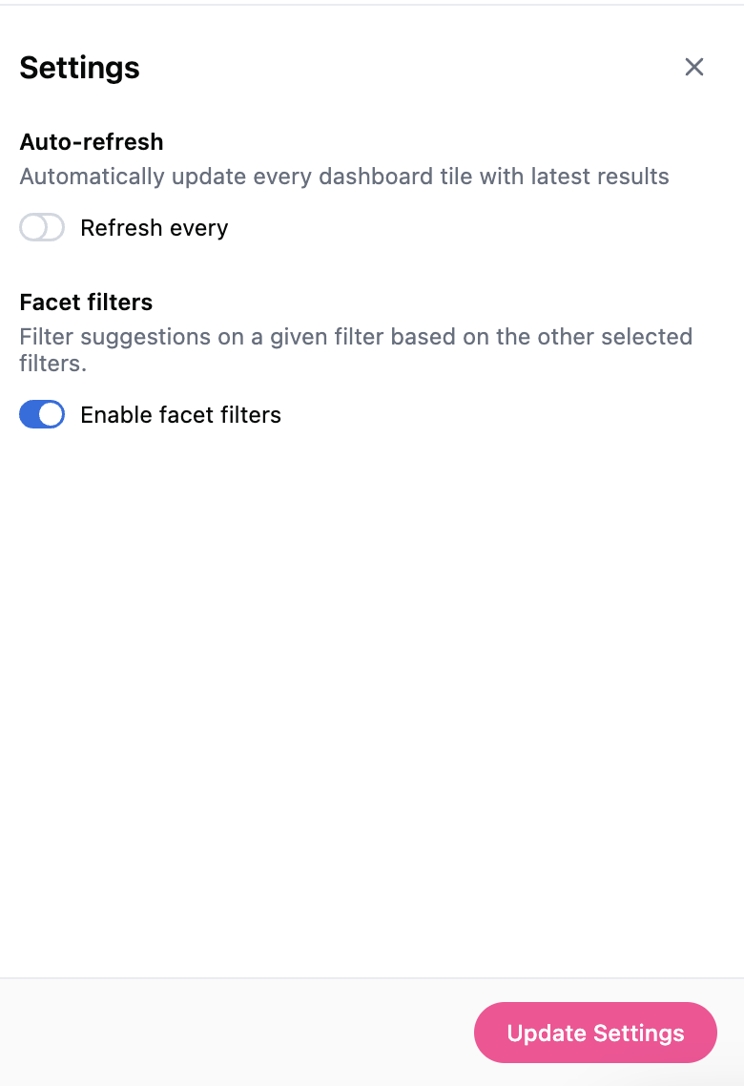The image size is (744, 1086).
Task: Select the Auto-refresh section heading
Action: click(x=92, y=142)
